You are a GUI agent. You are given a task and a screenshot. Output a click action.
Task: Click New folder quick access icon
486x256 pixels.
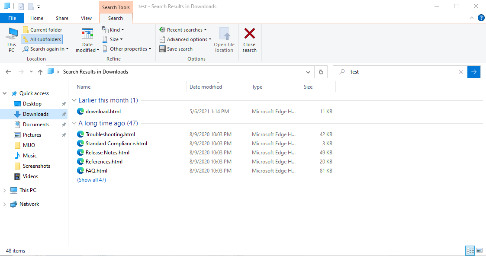31,6
